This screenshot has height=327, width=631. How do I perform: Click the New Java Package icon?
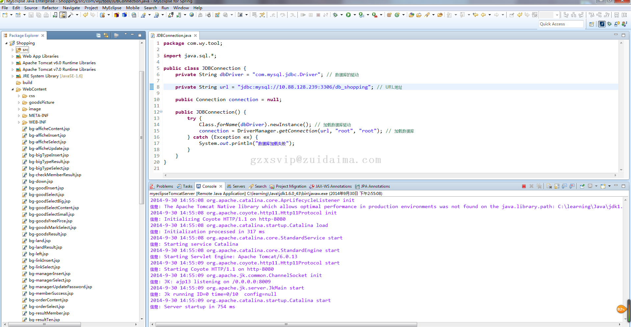point(389,15)
